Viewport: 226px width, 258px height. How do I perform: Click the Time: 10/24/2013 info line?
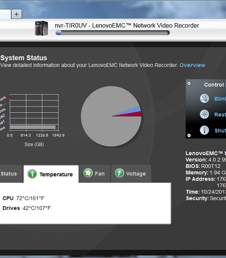tap(206, 192)
